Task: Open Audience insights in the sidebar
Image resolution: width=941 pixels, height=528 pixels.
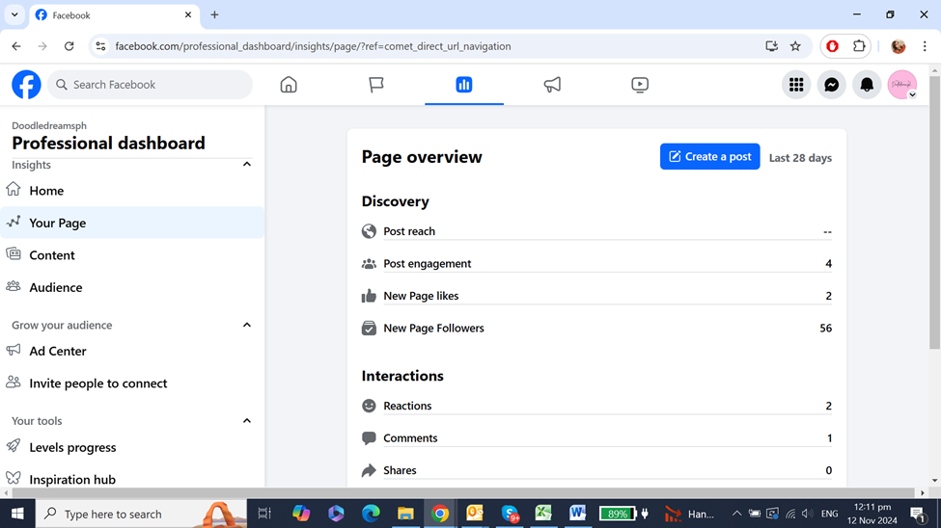Action: click(132, 288)
